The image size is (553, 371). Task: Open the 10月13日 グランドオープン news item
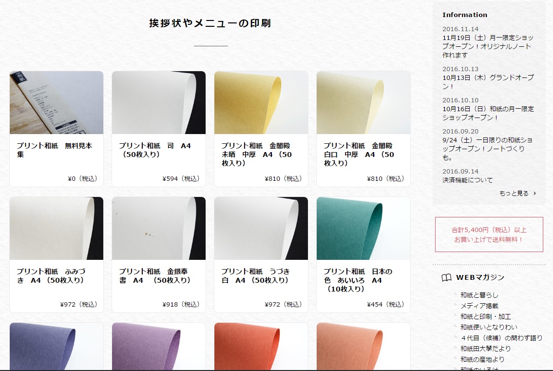tap(488, 81)
